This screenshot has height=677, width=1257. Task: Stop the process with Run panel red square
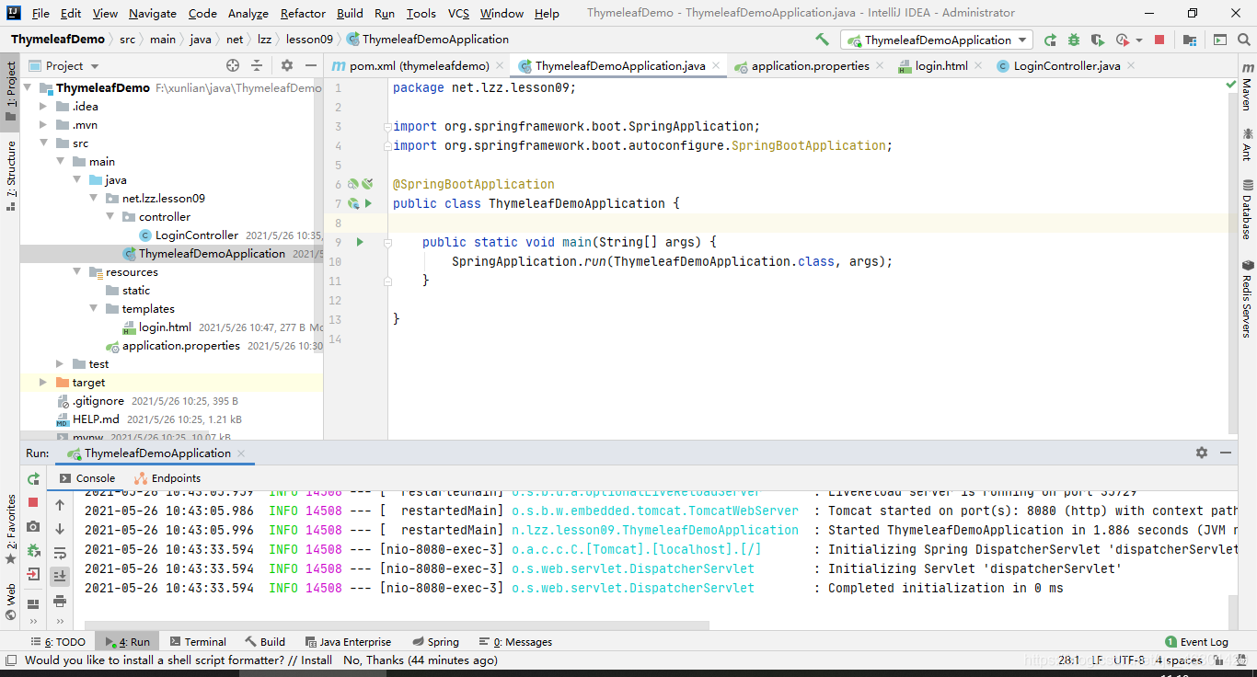point(33,502)
